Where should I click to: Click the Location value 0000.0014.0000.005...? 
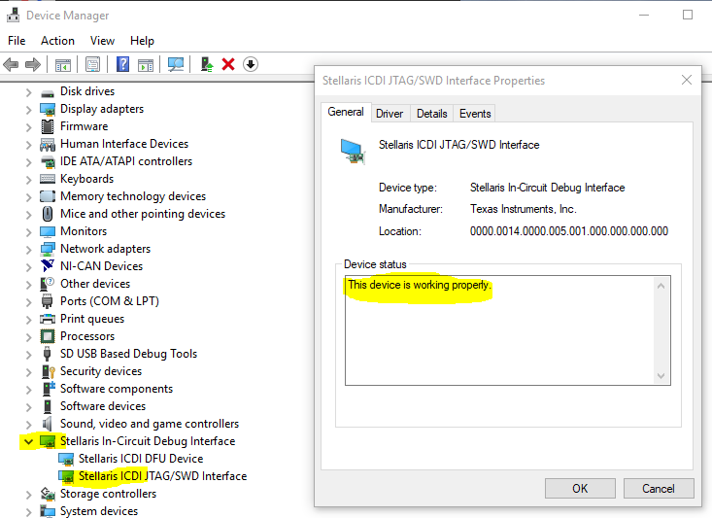pyautogui.click(x=569, y=231)
